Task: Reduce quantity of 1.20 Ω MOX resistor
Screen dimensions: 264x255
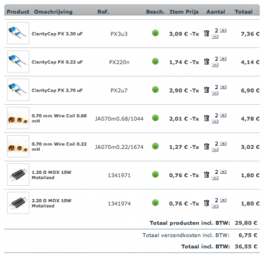Action: [215, 179]
